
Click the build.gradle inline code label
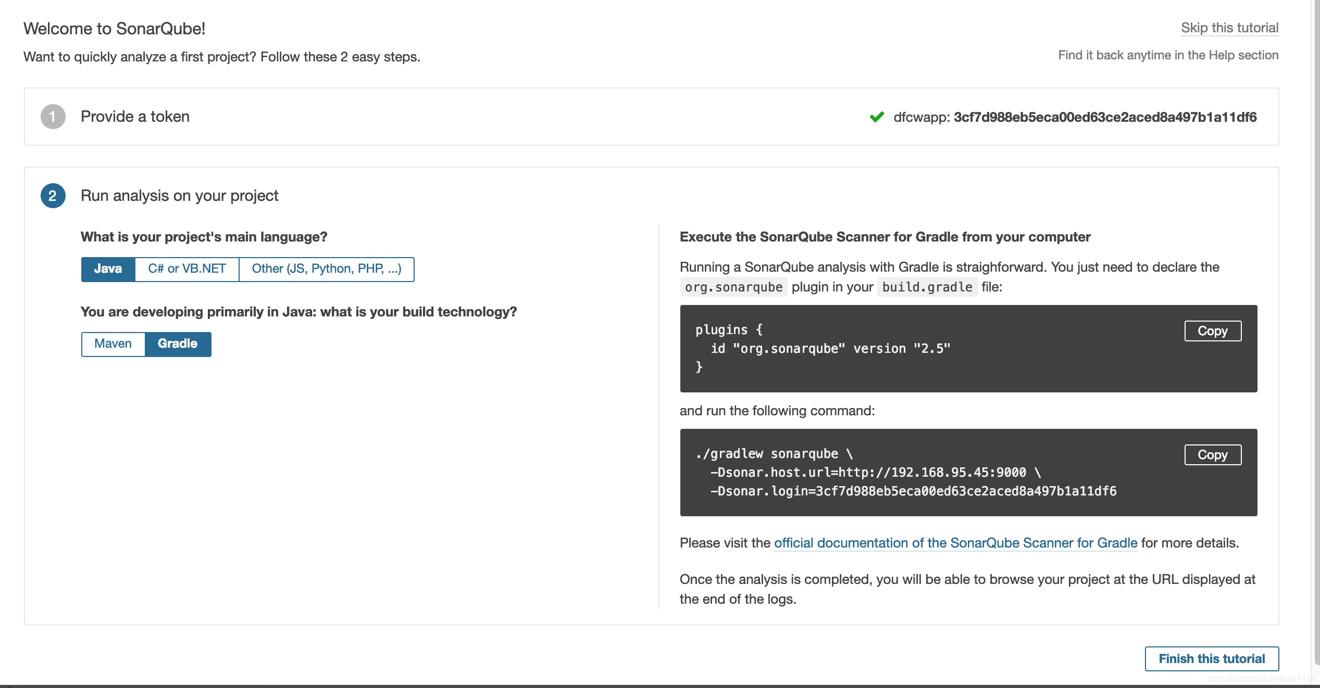pyautogui.click(x=927, y=287)
